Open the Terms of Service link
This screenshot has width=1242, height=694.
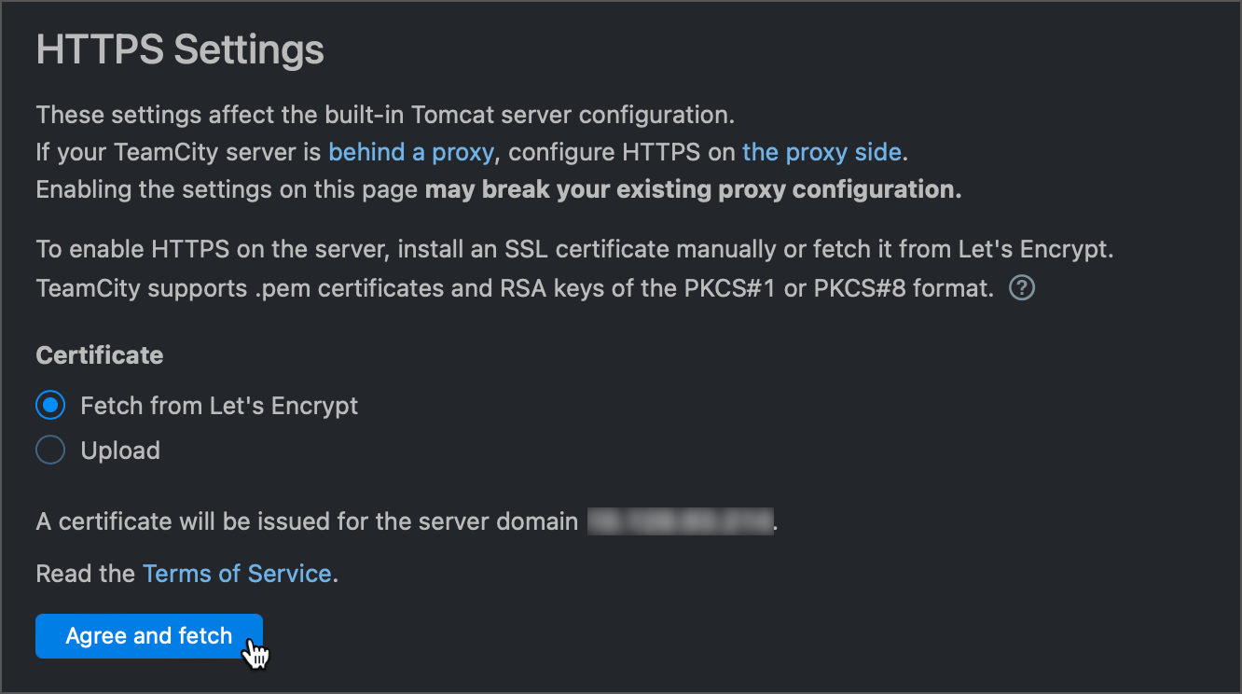[237, 573]
